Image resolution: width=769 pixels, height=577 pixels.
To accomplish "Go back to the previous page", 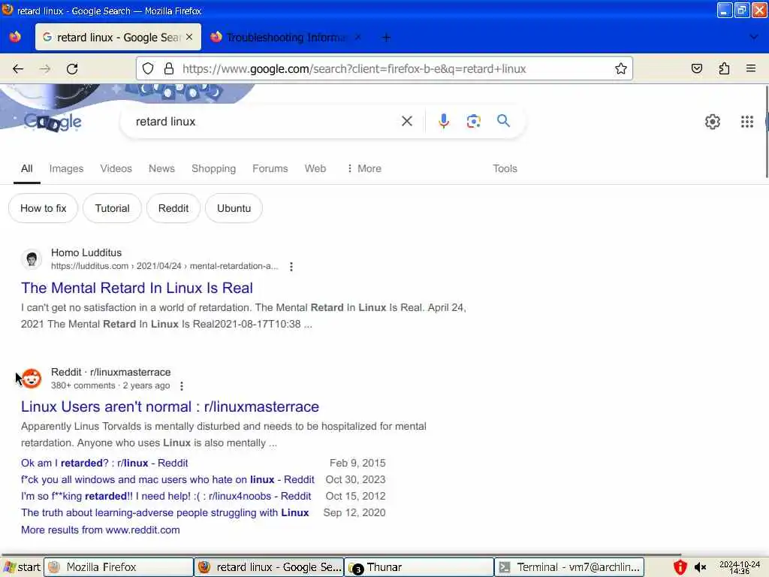I will click(18, 68).
